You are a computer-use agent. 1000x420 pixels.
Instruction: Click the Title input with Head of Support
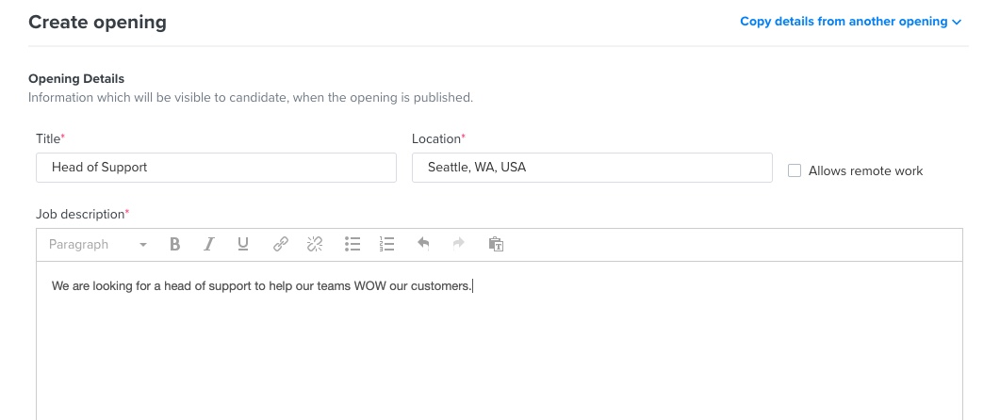(216, 168)
